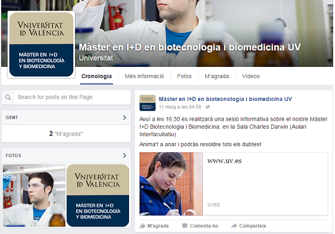Click the Comparteix share arrow icon
The width and height of the screenshot is (335, 234).
pyautogui.click(x=234, y=226)
